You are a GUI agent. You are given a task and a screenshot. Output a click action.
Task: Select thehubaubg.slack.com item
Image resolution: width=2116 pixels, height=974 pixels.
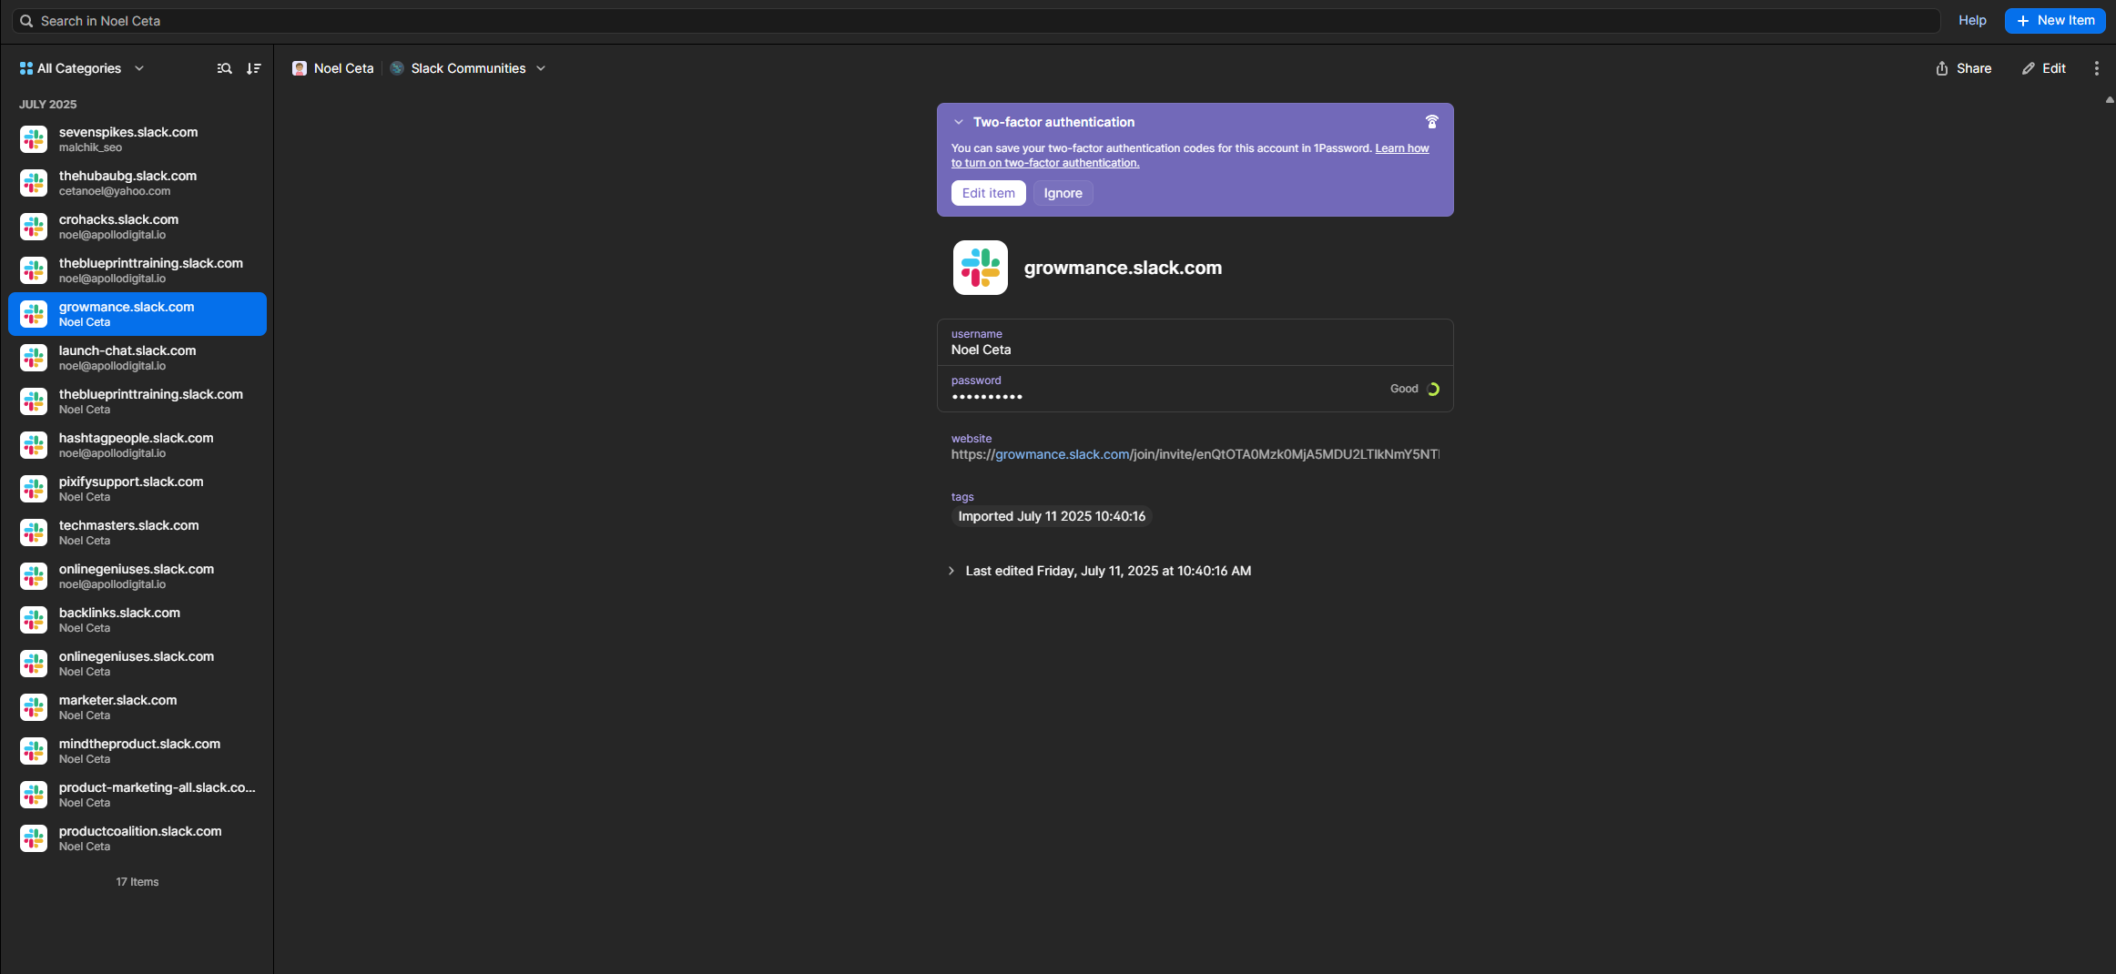coord(137,183)
